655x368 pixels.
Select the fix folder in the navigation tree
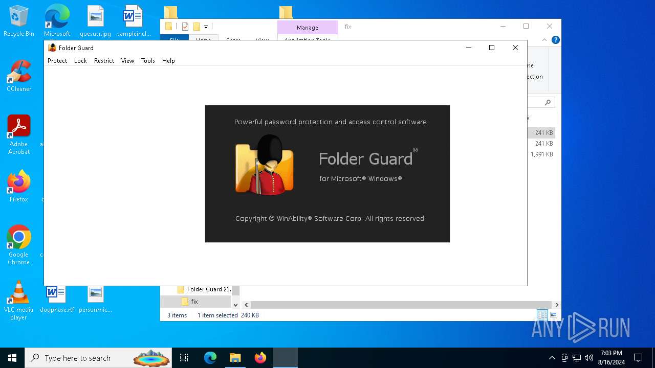click(194, 302)
